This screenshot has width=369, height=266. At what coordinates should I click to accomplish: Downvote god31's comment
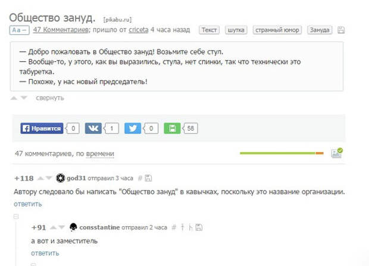[x=49, y=178]
